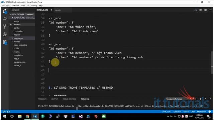Show hidden system tray icons
The height and width of the screenshot is (120, 214).
point(168,116)
